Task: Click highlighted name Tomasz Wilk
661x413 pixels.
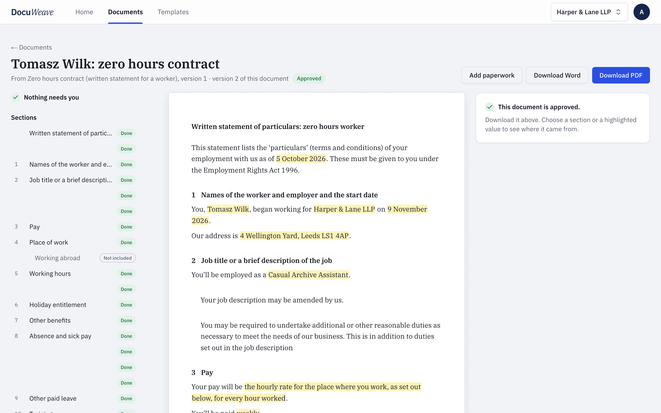Action: 228,209
